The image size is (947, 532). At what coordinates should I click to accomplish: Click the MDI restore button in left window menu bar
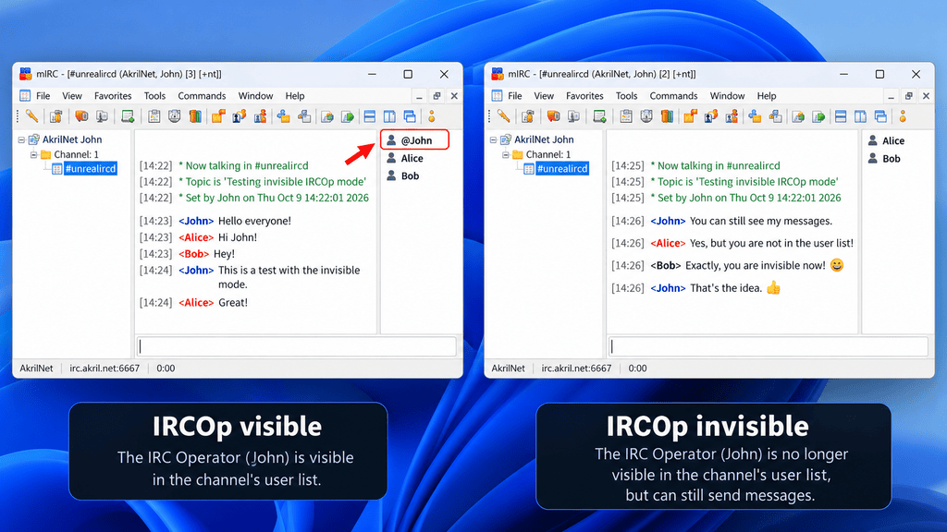(x=437, y=96)
